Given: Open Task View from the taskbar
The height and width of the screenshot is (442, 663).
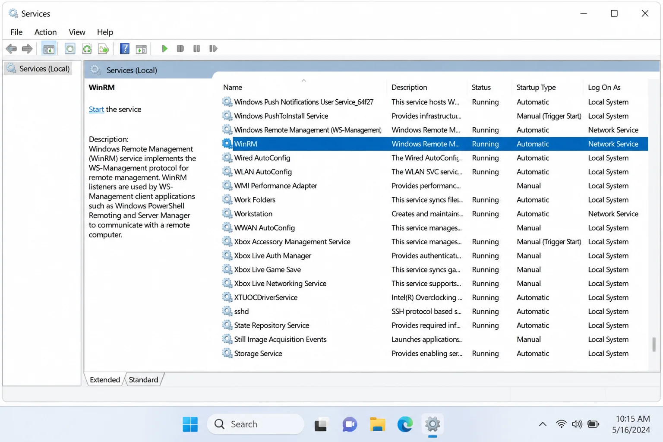Looking at the screenshot, I should point(321,425).
